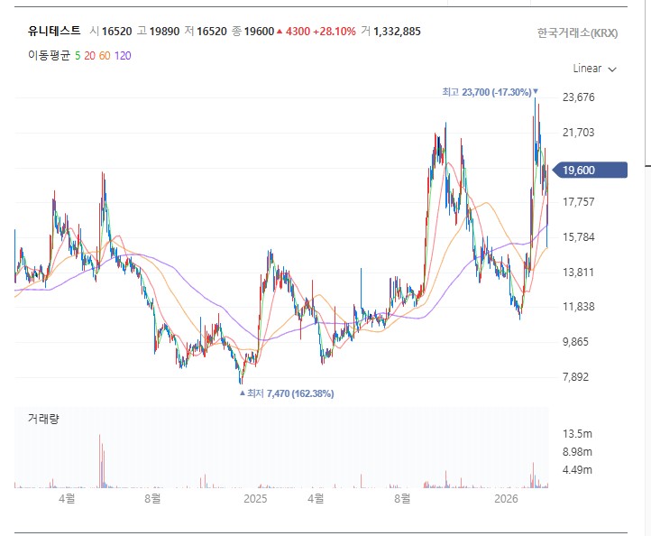Select the 60-day moving average label
The width and height of the screenshot is (651, 536).
coord(105,56)
